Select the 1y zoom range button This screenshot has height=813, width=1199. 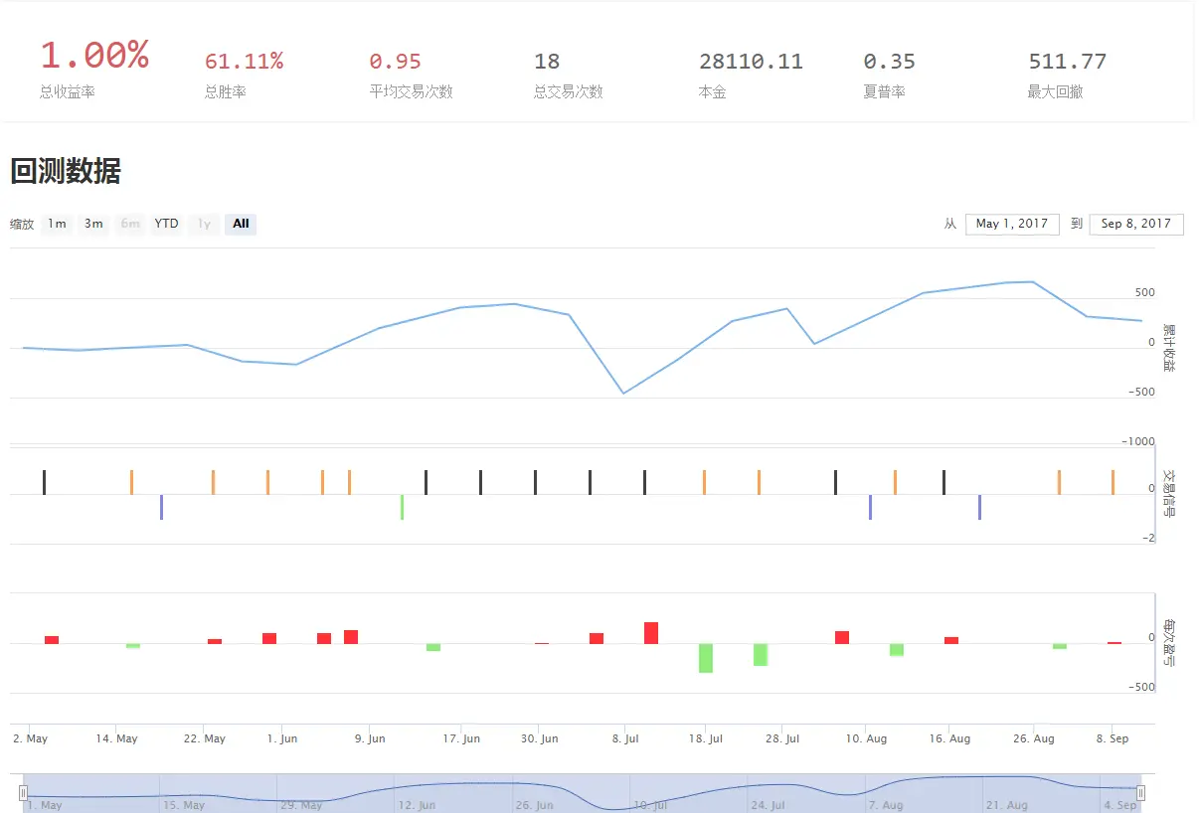point(204,224)
